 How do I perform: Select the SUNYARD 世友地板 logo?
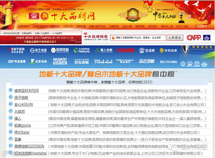(82, 61)
